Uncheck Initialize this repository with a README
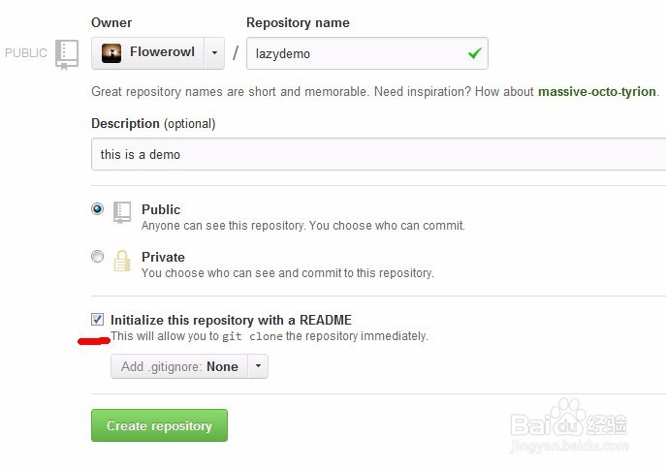Image resolution: width=666 pixels, height=469 pixels. (97, 319)
